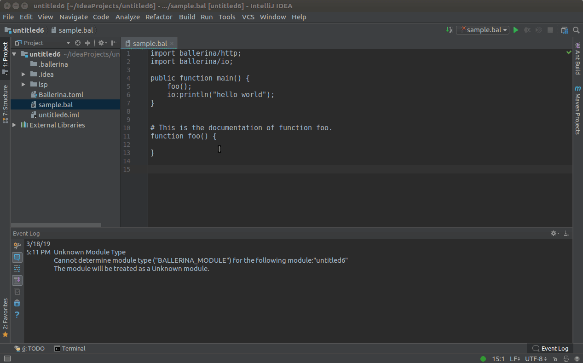583x363 pixels.
Task: Collapse all in Project panel
Action: pyautogui.click(x=87, y=43)
